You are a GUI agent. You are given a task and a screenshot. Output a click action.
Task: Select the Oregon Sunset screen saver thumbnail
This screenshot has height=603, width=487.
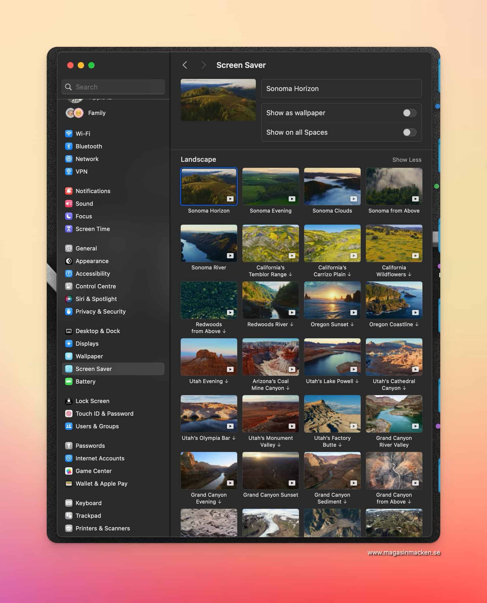pyautogui.click(x=332, y=300)
